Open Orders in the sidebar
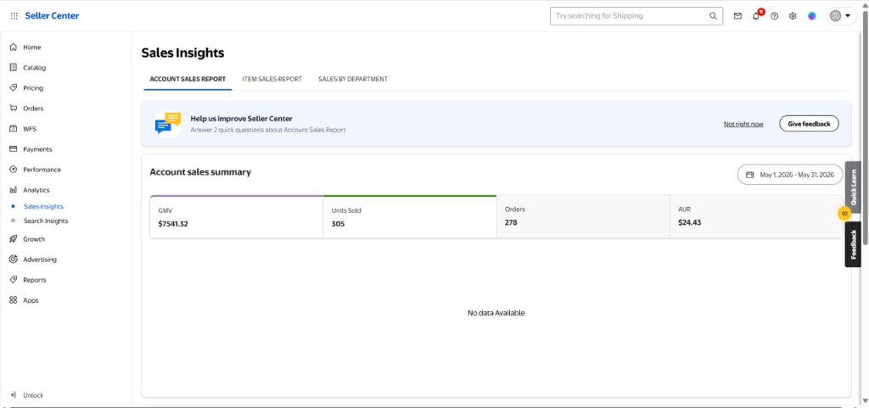Viewport: 869px width, 408px height. [33, 109]
